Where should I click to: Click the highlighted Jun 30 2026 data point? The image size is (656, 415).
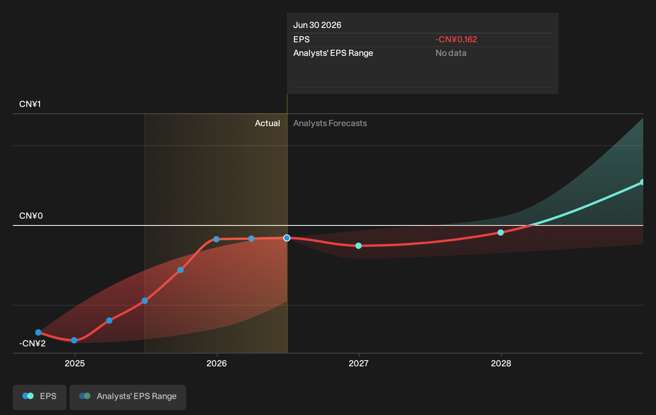(x=287, y=238)
